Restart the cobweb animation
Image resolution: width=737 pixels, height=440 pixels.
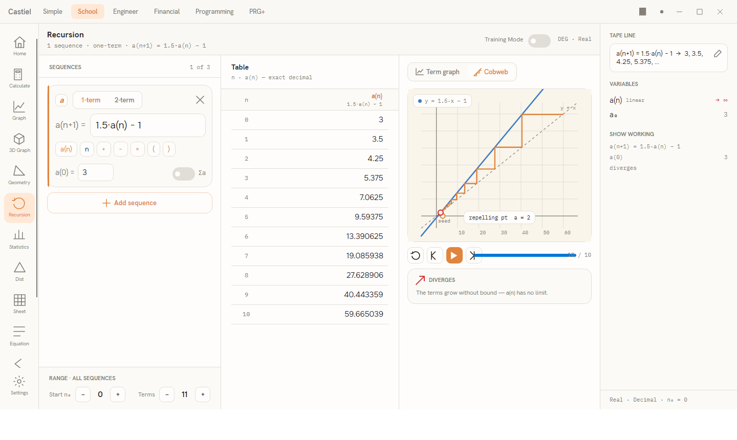tap(416, 255)
